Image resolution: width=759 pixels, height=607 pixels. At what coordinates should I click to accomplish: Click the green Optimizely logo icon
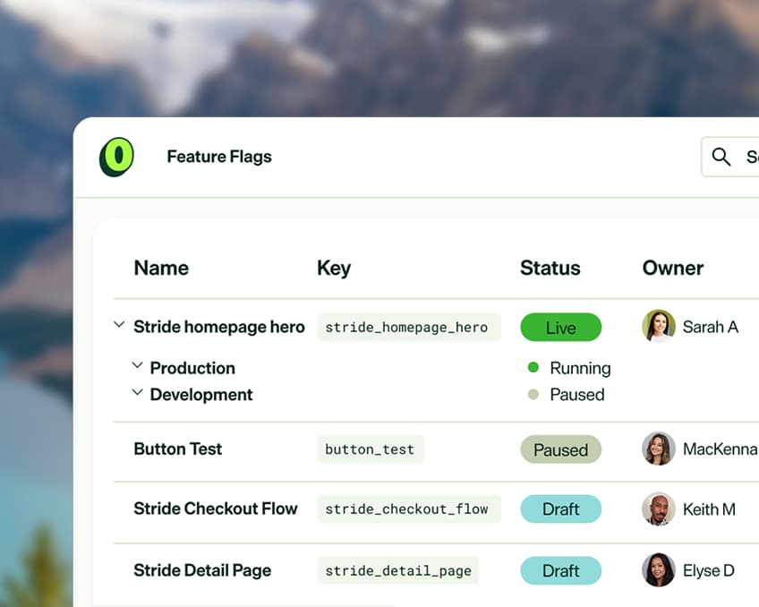click(116, 157)
